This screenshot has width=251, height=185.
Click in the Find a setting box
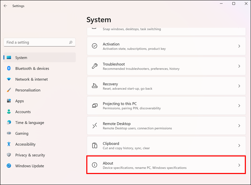[40, 42]
